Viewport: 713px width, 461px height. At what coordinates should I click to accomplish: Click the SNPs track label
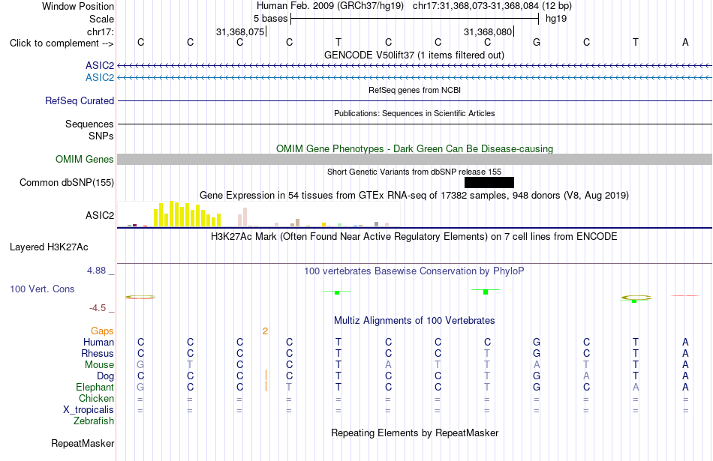(x=101, y=136)
